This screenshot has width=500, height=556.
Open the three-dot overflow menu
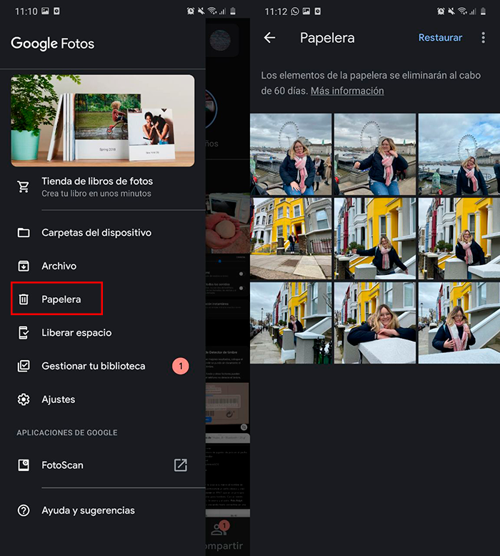point(483,38)
